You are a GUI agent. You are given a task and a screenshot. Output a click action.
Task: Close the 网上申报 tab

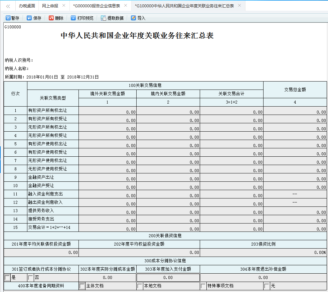point(64,6)
